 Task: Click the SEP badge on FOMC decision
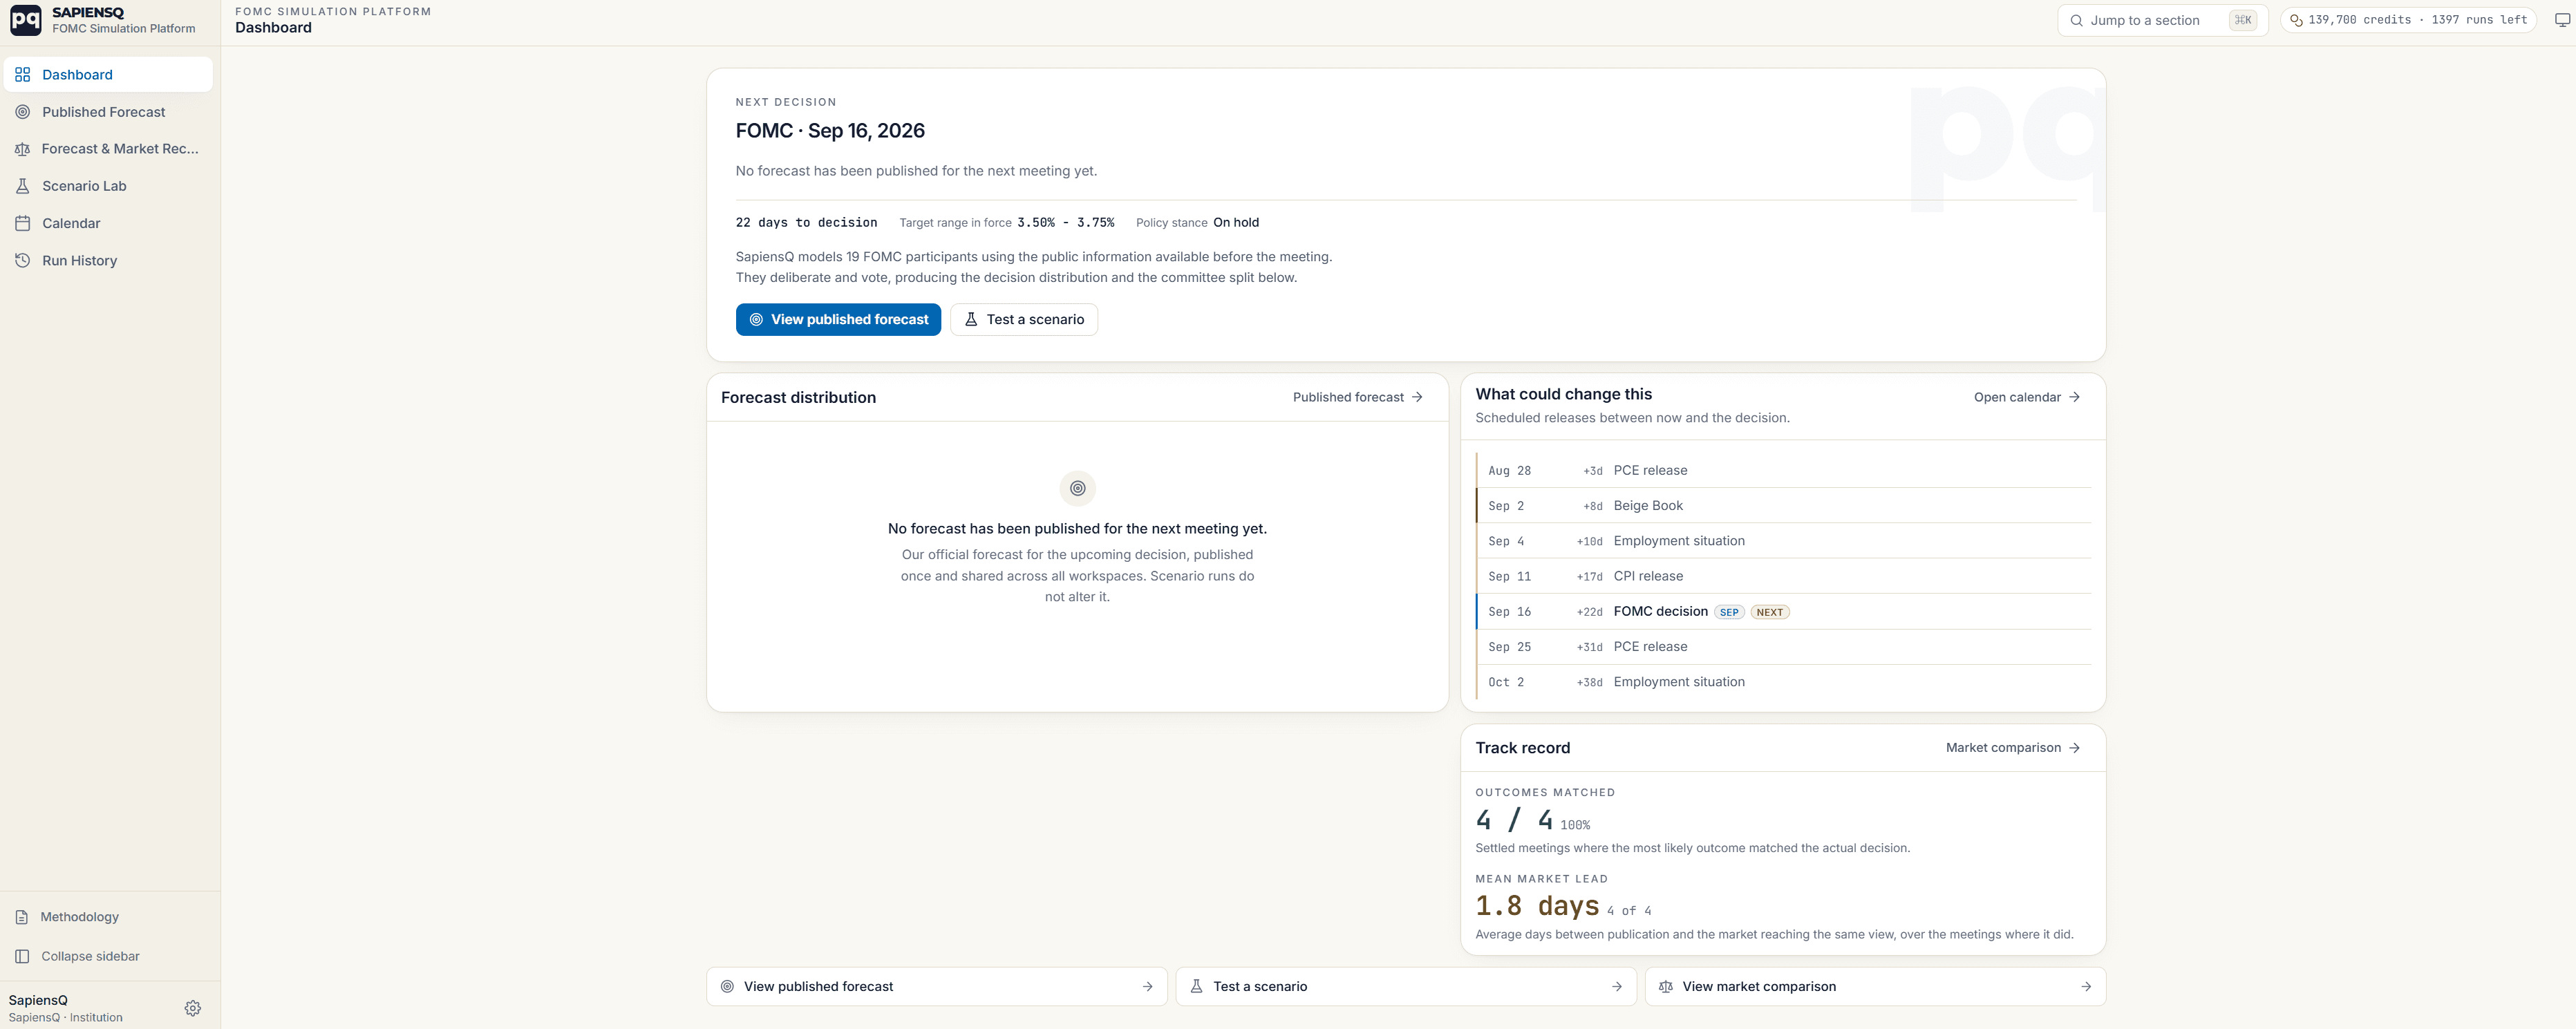point(1729,612)
